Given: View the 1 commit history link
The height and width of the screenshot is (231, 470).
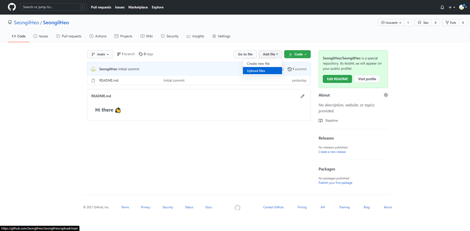Looking at the screenshot, I should (297, 69).
